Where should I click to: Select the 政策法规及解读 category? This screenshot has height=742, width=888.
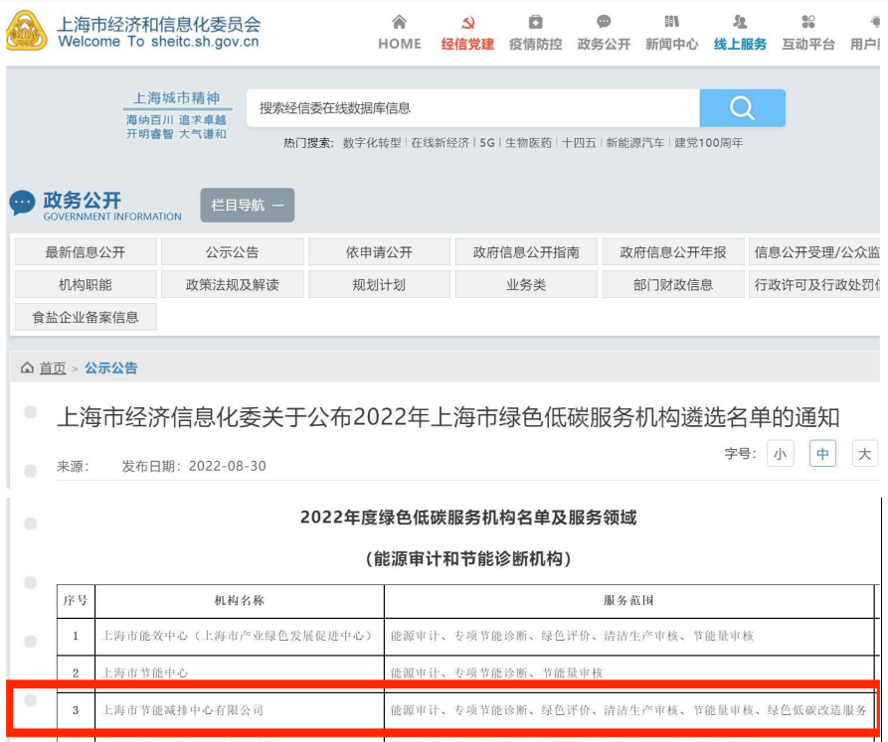(232, 285)
